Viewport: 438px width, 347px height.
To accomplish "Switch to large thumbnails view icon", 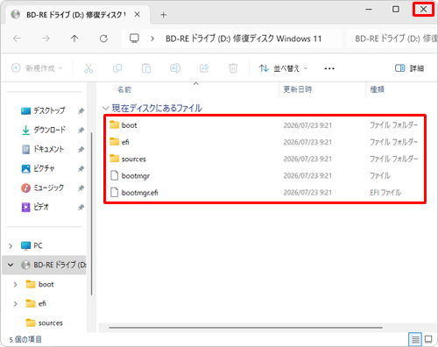I will (428, 339).
